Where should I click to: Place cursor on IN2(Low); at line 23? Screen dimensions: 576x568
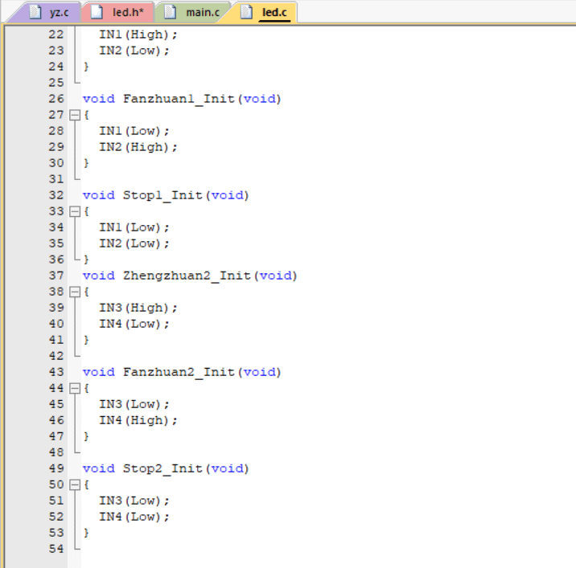pos(134,51)
